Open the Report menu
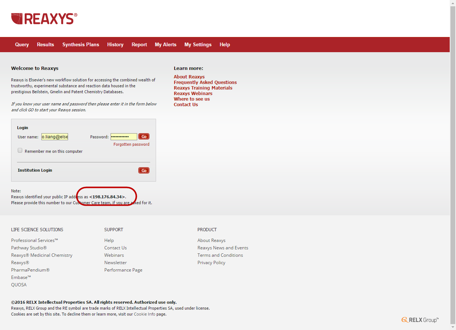Viewport: 456px width, 330px height. point(139,44)
